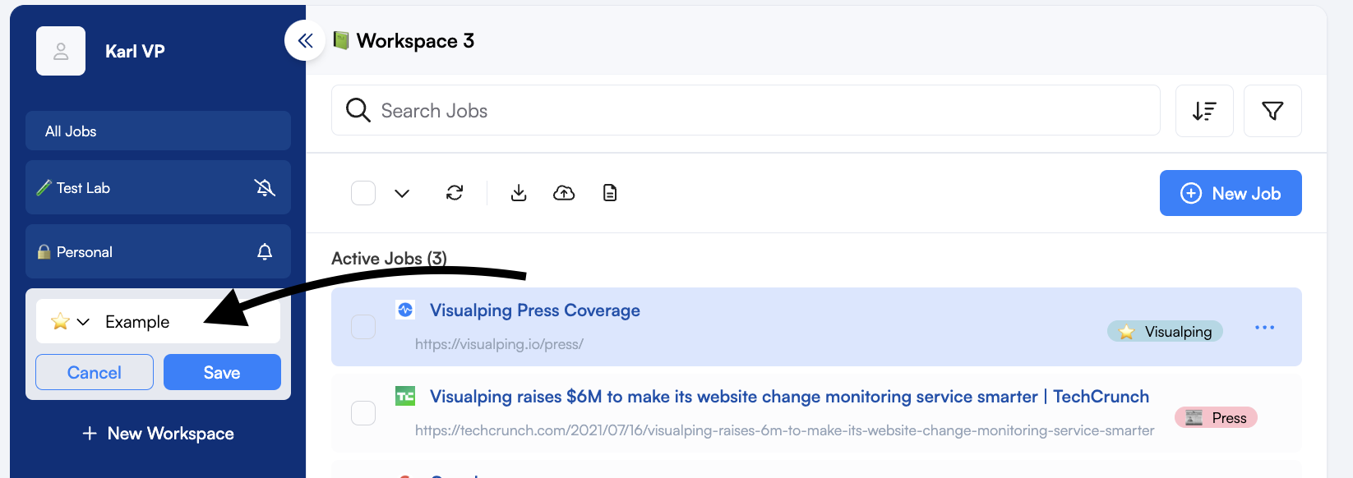The width and height of the screenshot is (1353, 478).
Task: Click the Search Jobs field
Action: 746,111
